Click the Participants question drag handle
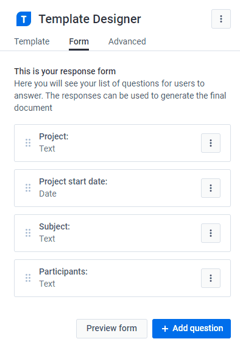The image size is (240, 364). (28, 278)
